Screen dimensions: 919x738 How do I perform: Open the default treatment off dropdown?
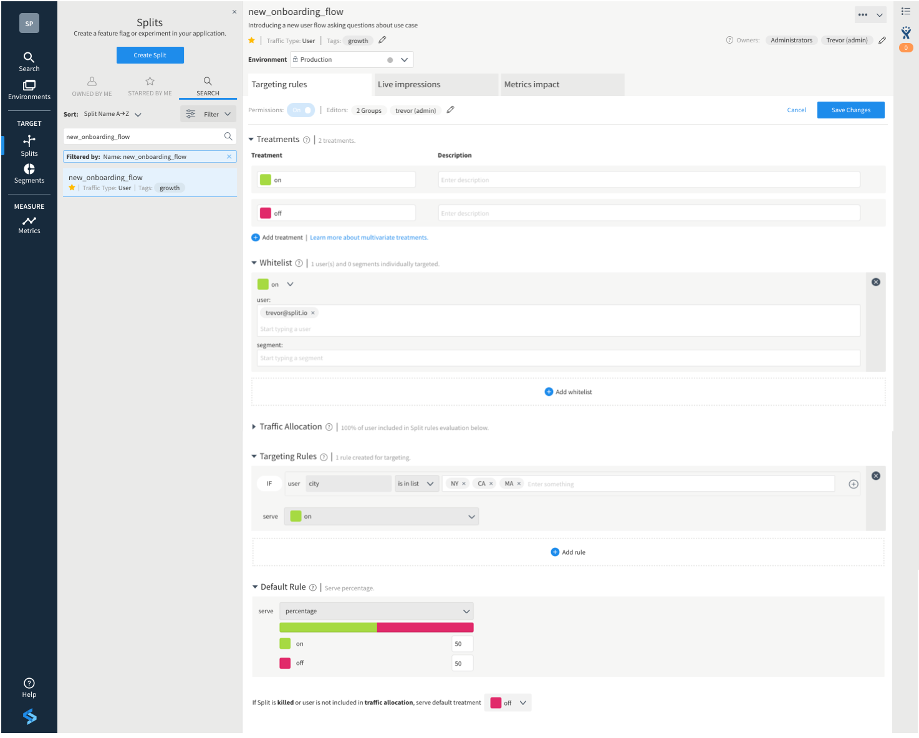pyautogui.click(x=508, y=703)
